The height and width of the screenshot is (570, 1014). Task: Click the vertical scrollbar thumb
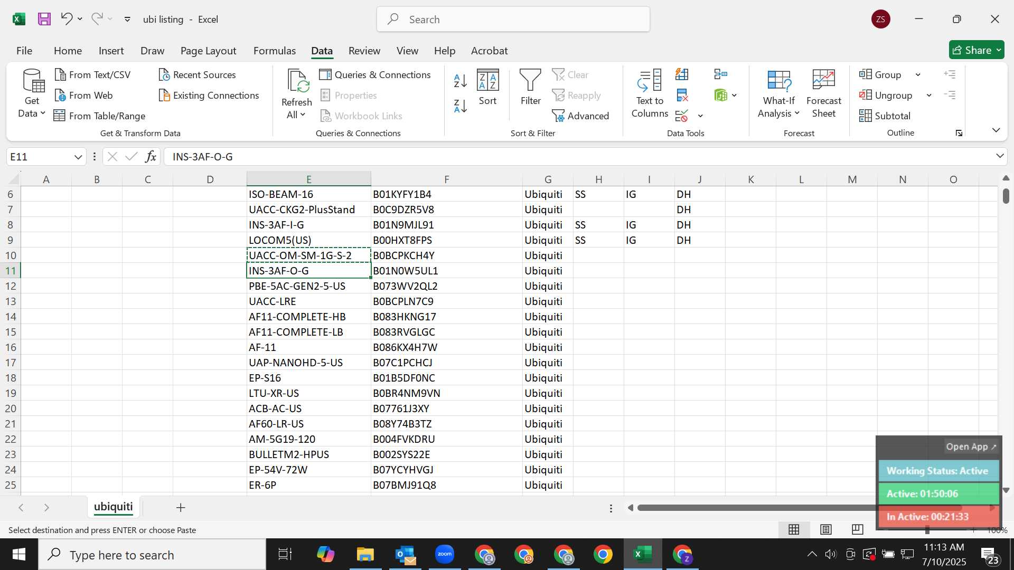tap(1006, 196)
